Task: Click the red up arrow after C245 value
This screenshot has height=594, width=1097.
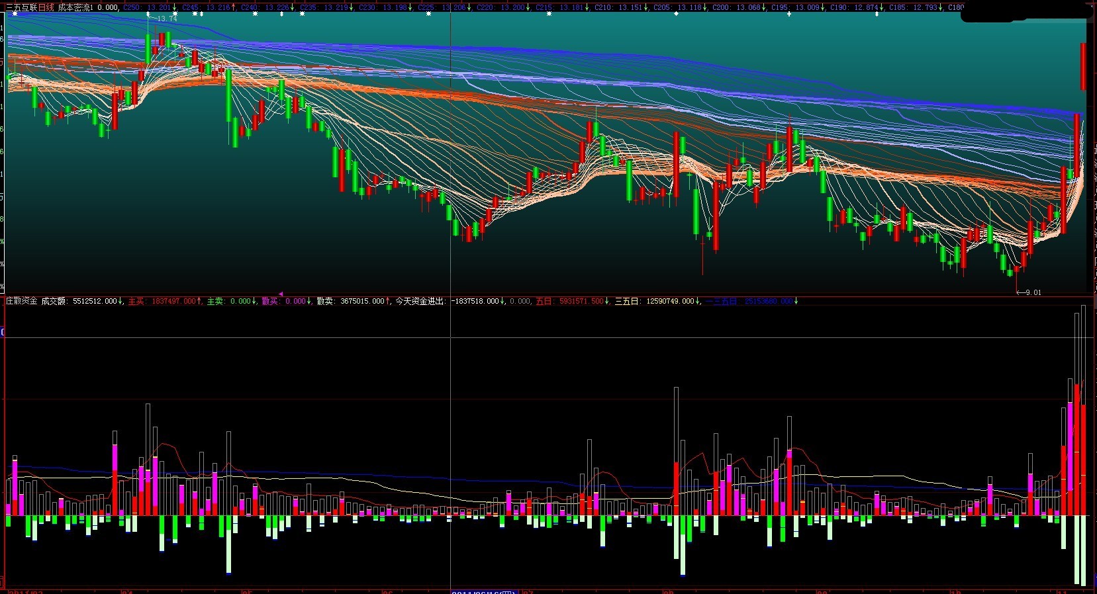Action: click(234, 7)
